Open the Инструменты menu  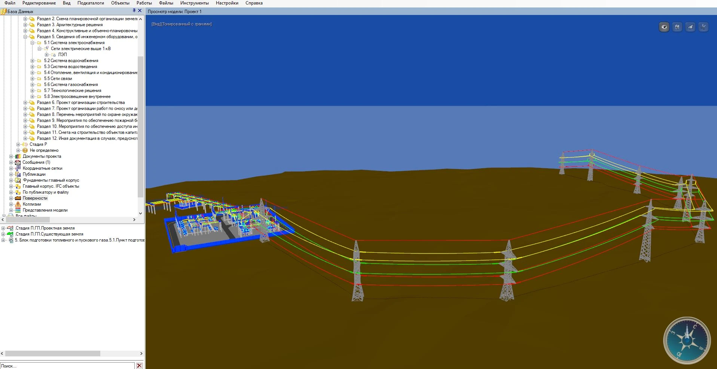pyautogui.click(x=194, y=3)
